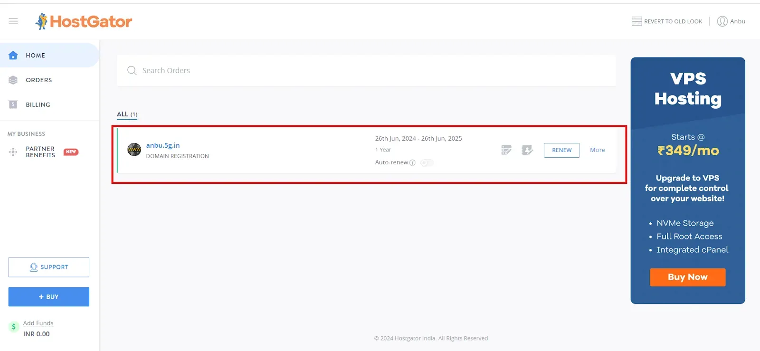Screen dimensions: 760x351
Task: Click the edit name servers icon
Action: (x=506, y=150)
